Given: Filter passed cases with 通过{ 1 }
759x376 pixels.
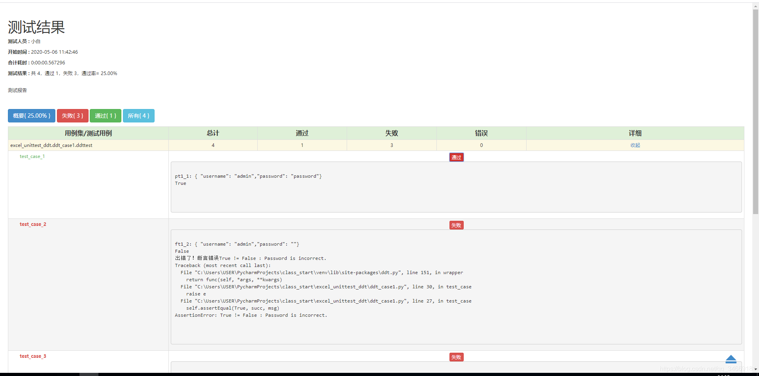Looking at the screenshot, I should pyautogui.click(x=106, y=116).
